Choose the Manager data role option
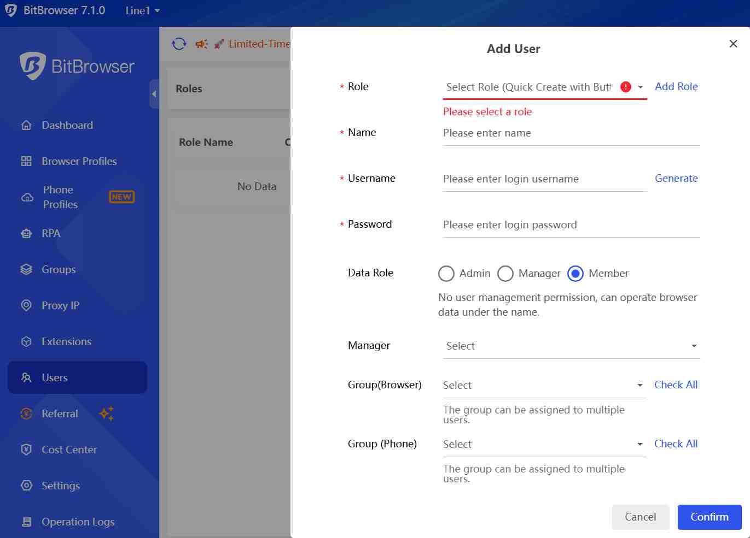Image resolution: width=750 pixels, height=538 pixels. point(505,273)
